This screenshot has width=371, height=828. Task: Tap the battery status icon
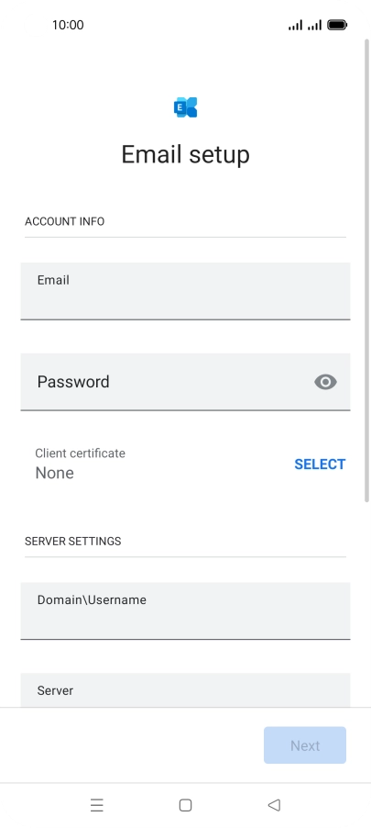tap(337, 25)
